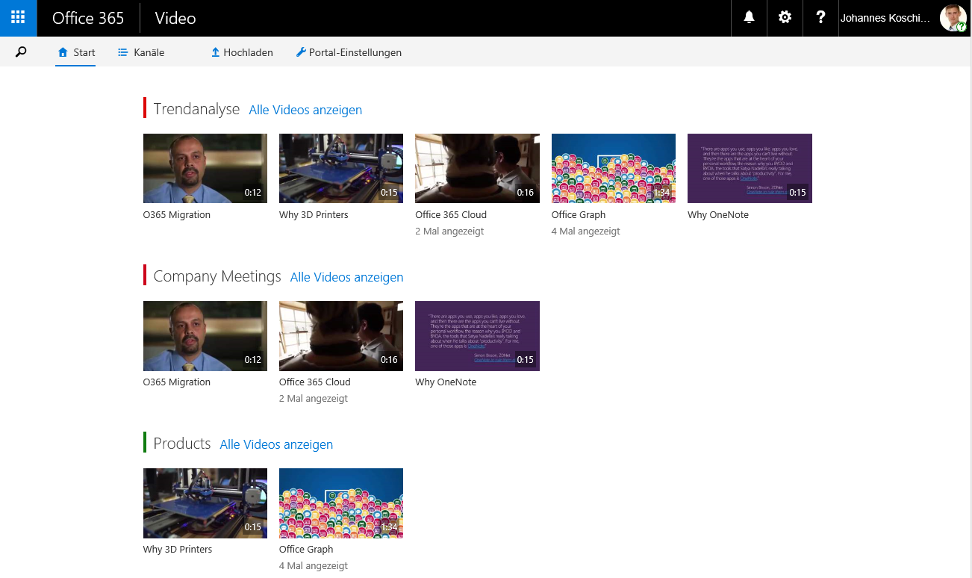Click '4 Mal angezeigt' in Products
This screenshot has width=972, height=578.
[314, 566]
